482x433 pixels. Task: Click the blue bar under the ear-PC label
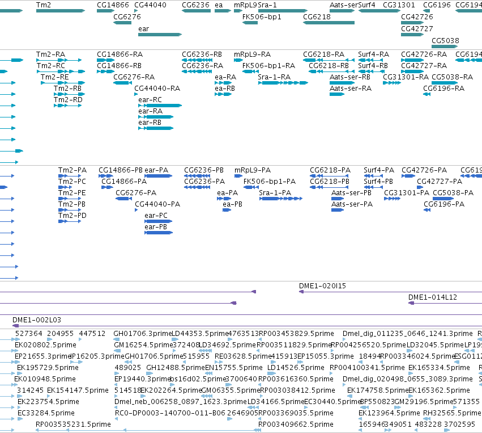(x=159, y=221)
